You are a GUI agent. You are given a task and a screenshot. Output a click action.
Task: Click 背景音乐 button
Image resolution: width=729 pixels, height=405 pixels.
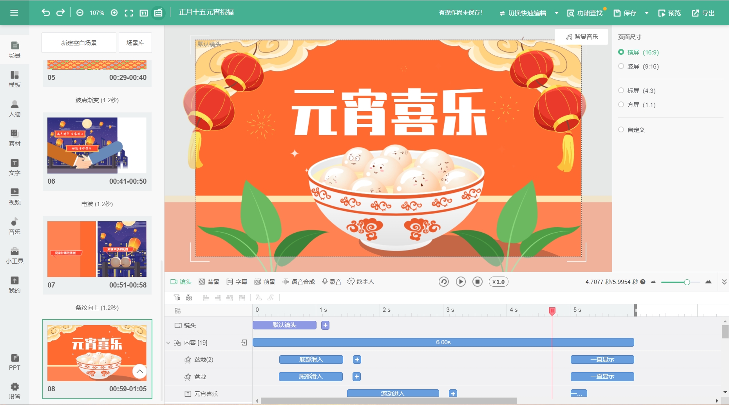coord(582,37)
